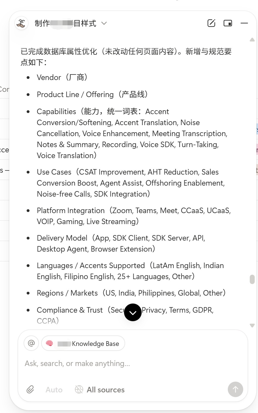
Task: Switch chat to sidebar layout icon
Action: 228,23
